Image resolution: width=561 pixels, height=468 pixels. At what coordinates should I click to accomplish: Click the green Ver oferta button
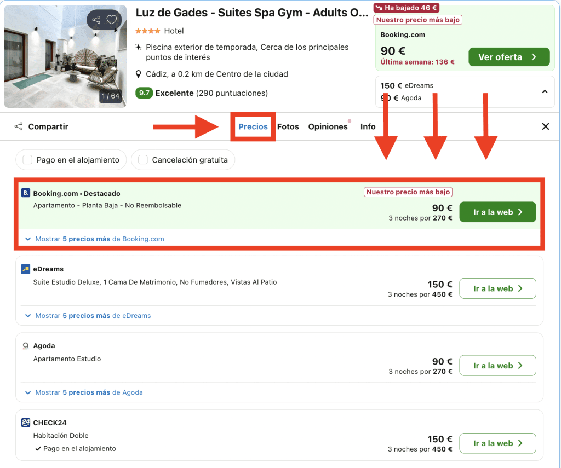pos(508,57)
